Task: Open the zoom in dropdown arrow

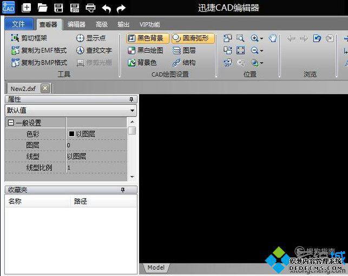Action: (x=261, y=38)
